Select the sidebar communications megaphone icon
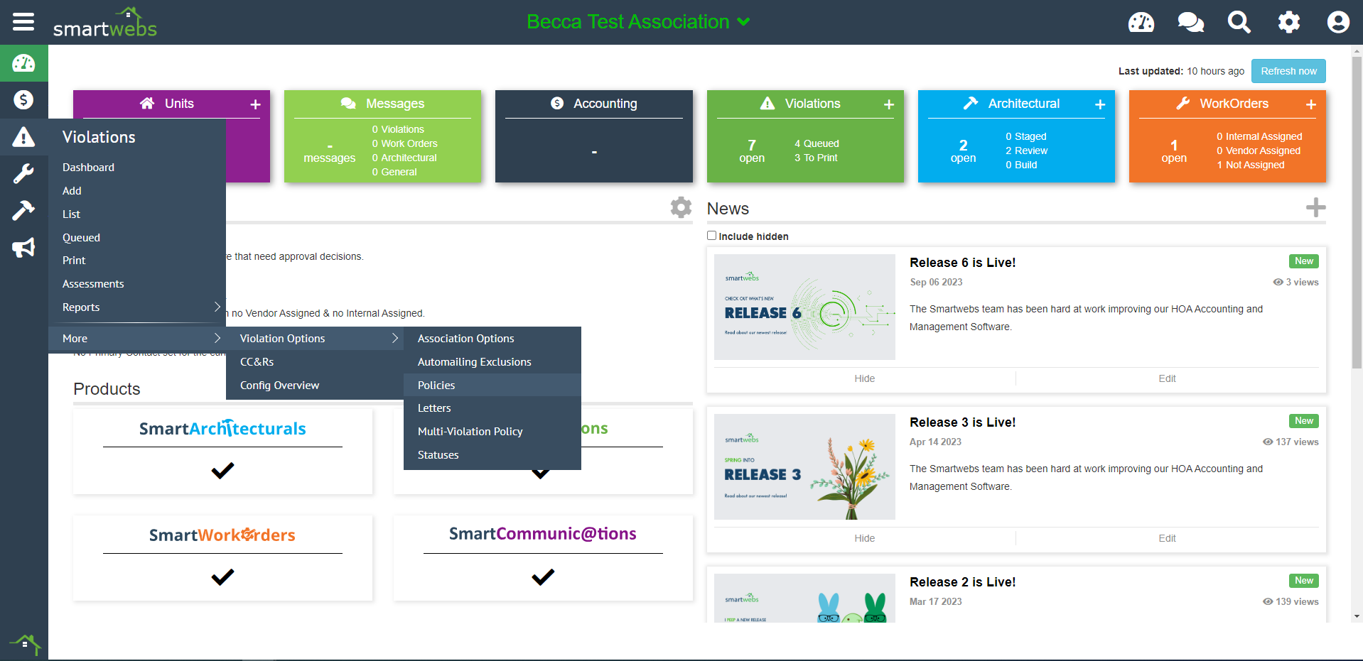 click(23, 247)
